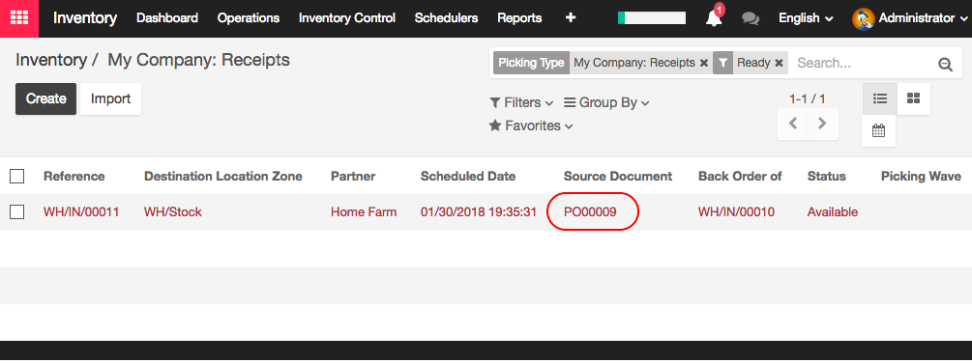972x363 pixels.
Task: Switch to list view icon
Action: click(x=879, y=98)
